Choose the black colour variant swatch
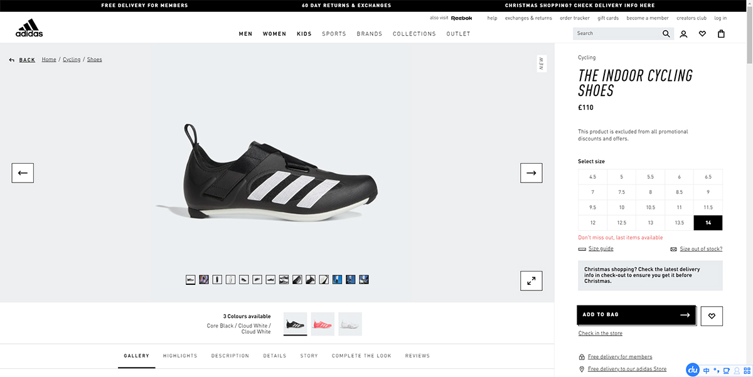 click(296, 324)
